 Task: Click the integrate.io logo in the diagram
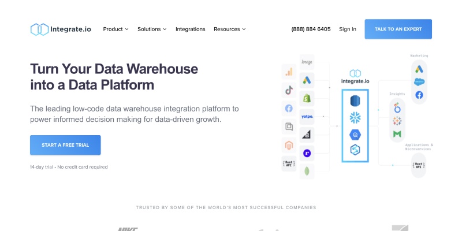click(x=355, y=77)
